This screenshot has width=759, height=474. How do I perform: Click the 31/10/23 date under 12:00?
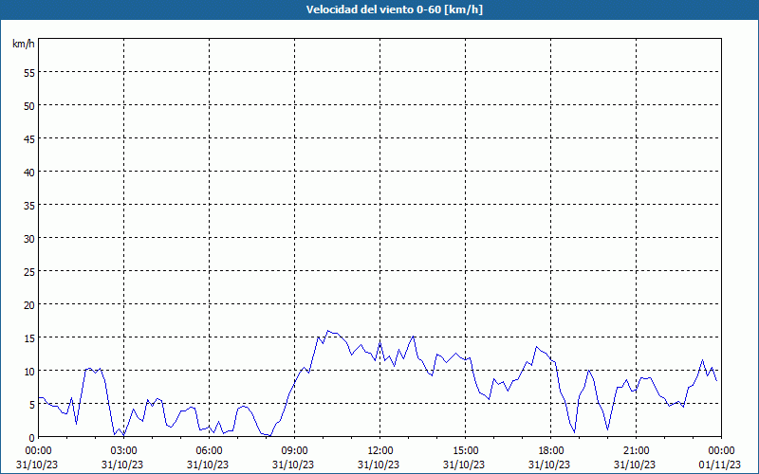tap(379, 465)
